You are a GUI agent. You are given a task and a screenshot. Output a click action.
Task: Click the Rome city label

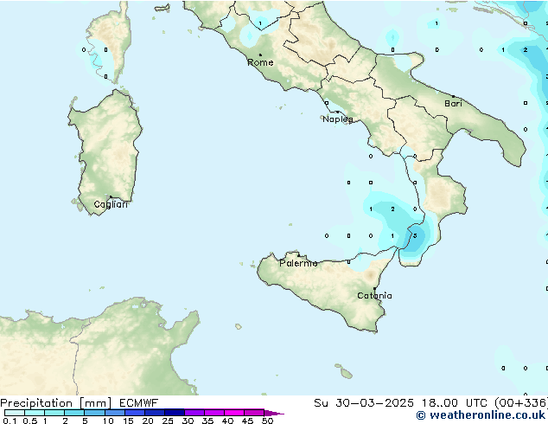260,62
